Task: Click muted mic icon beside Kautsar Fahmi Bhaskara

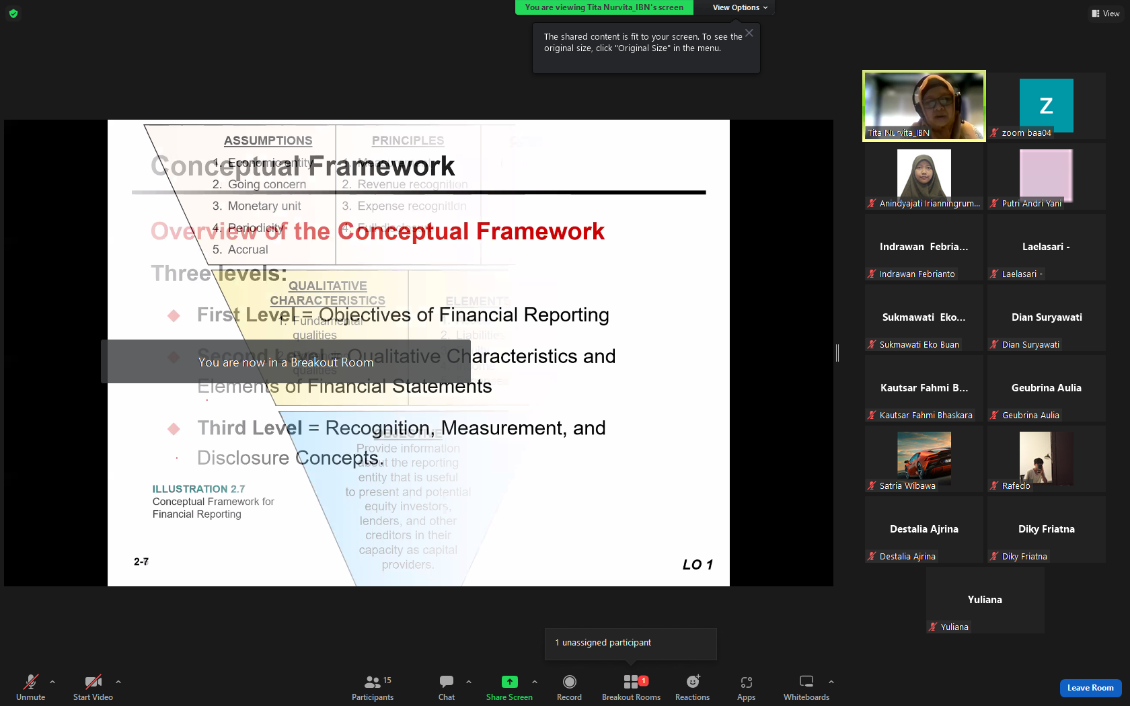Action: [x=872, y=415]
